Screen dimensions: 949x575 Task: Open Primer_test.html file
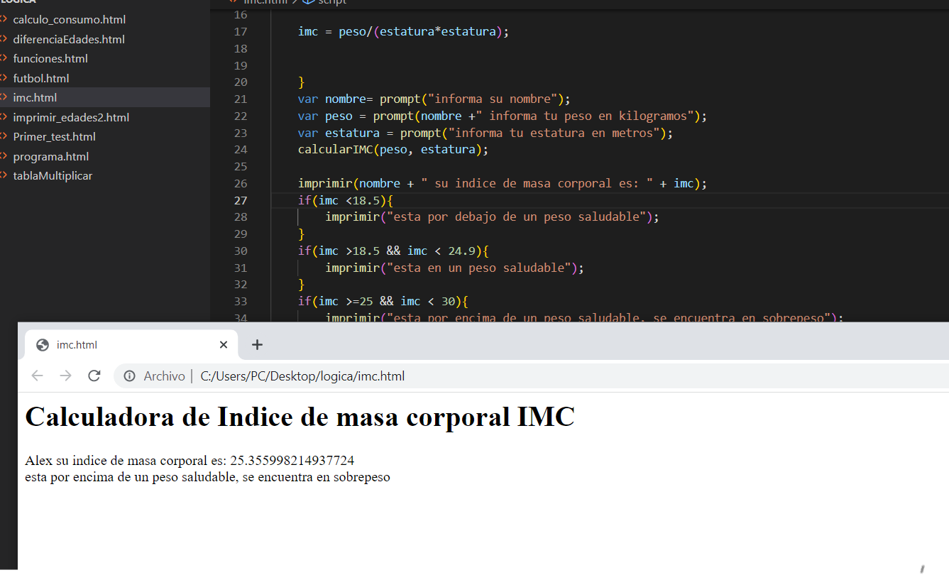(54, 137)
